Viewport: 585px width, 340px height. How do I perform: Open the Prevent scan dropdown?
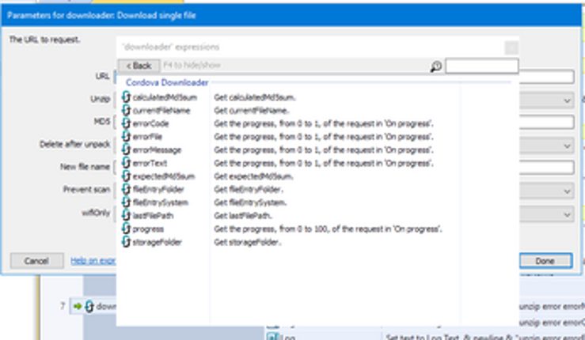tap(567, 191)
